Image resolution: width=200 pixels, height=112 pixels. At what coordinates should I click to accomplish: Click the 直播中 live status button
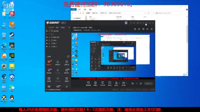[148, 84]
